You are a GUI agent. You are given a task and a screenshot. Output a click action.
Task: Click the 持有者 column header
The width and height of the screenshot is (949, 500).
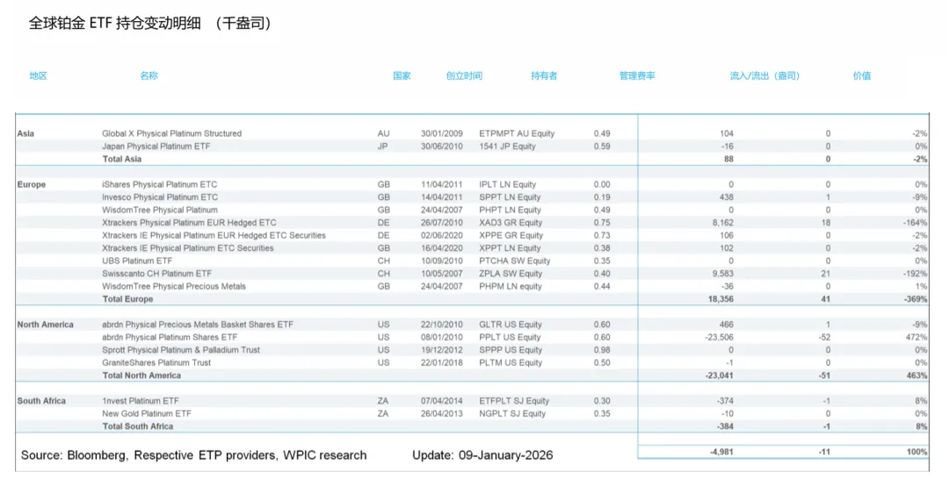point(544,75)
